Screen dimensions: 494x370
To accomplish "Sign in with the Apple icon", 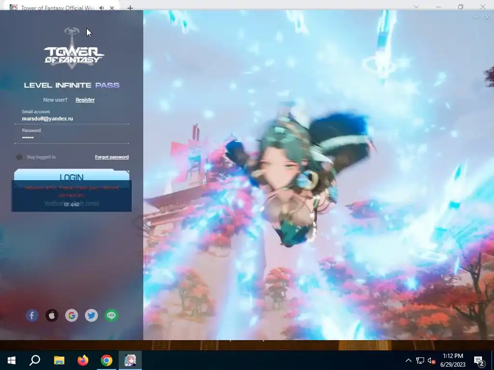I will 52,315.
